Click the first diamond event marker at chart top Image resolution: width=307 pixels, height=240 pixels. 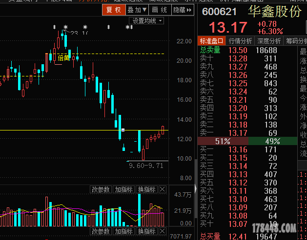(55, 27)
